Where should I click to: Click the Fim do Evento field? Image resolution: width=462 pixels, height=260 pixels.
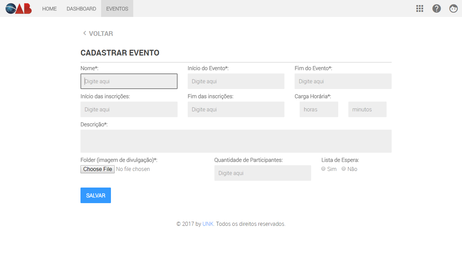tap(343, 81)
